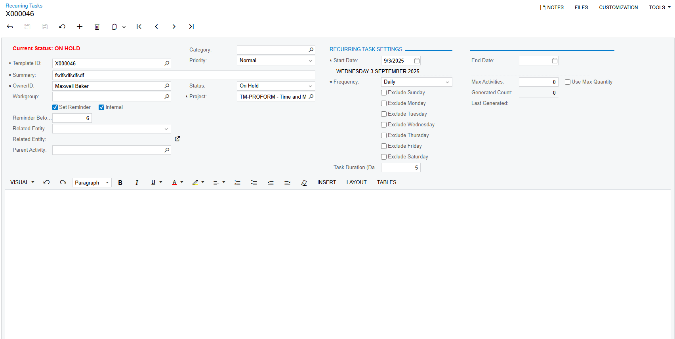Open the TOOLS menu
The image size is (675, 339).
660,8
